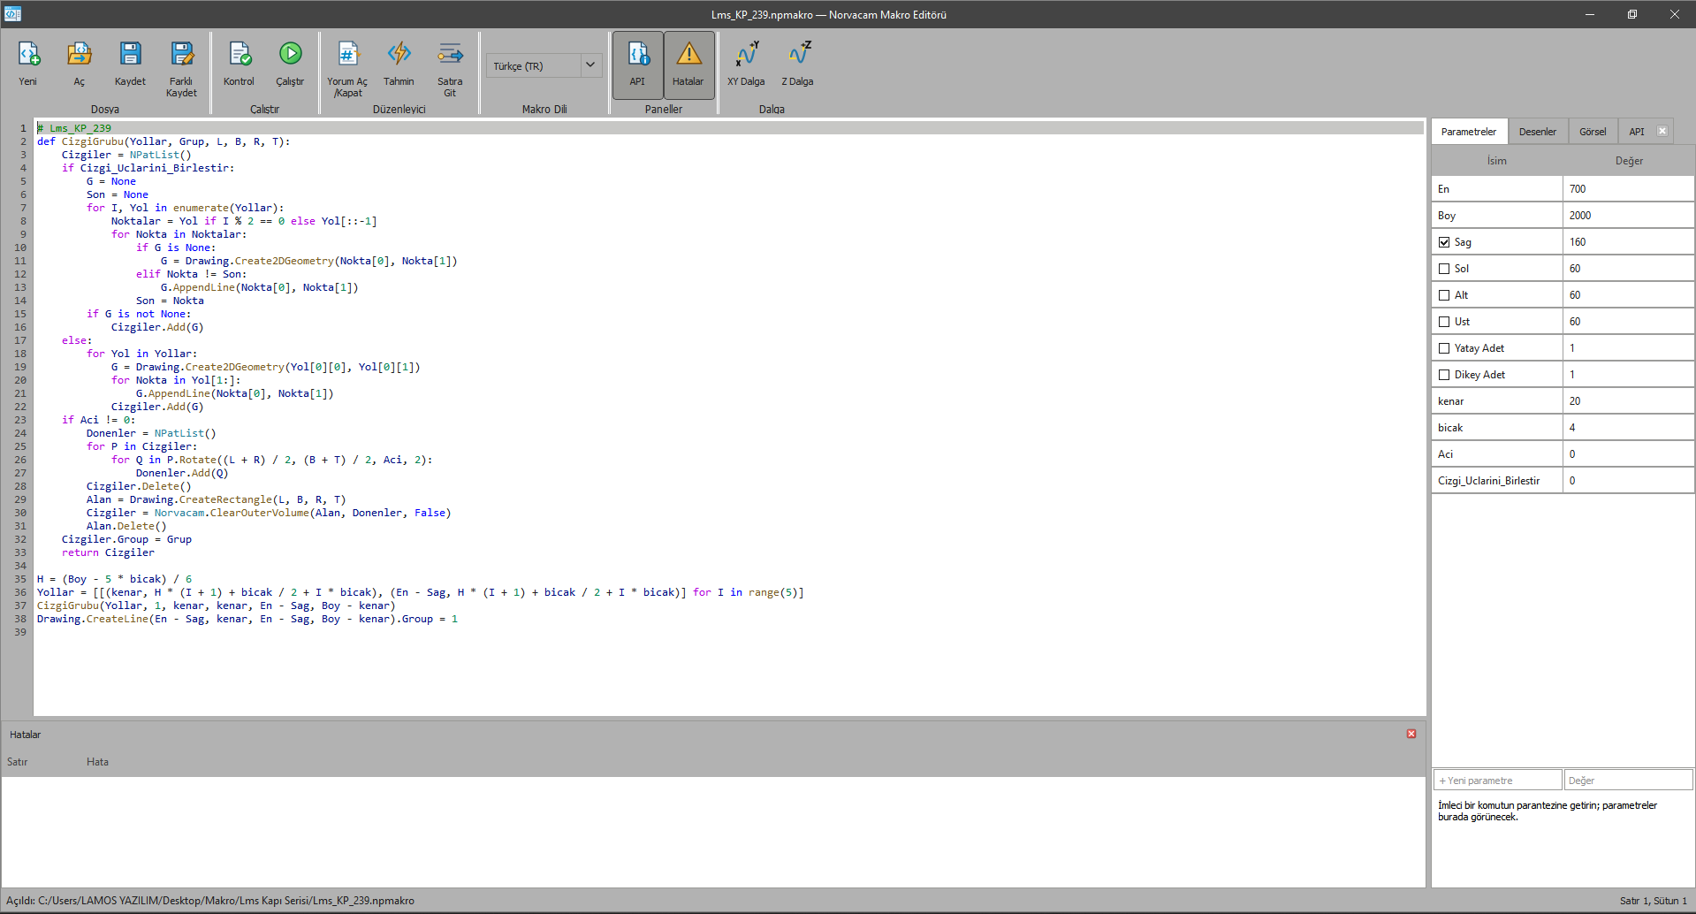Enable the Sol parameter checkbox

coord(1444,269)
